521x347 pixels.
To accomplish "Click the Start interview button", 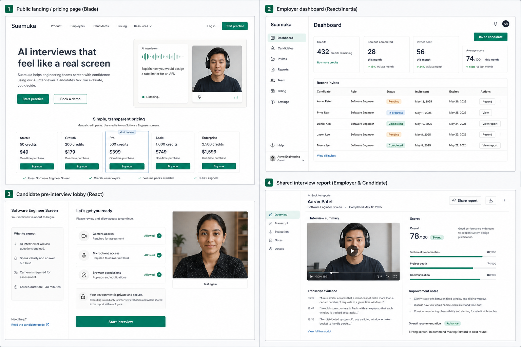I will [x=120, y=322].
